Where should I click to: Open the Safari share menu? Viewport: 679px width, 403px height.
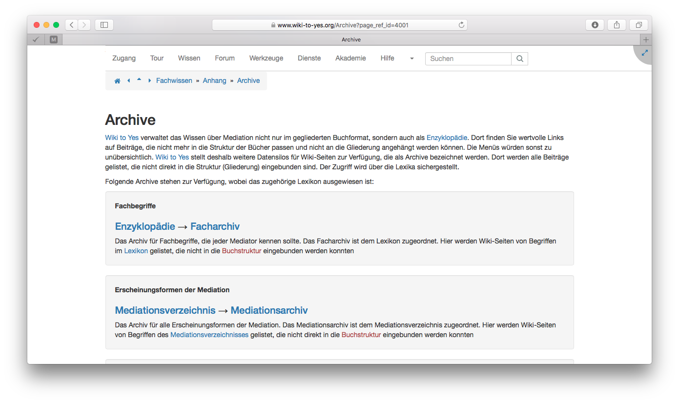[x=617, y=25]
